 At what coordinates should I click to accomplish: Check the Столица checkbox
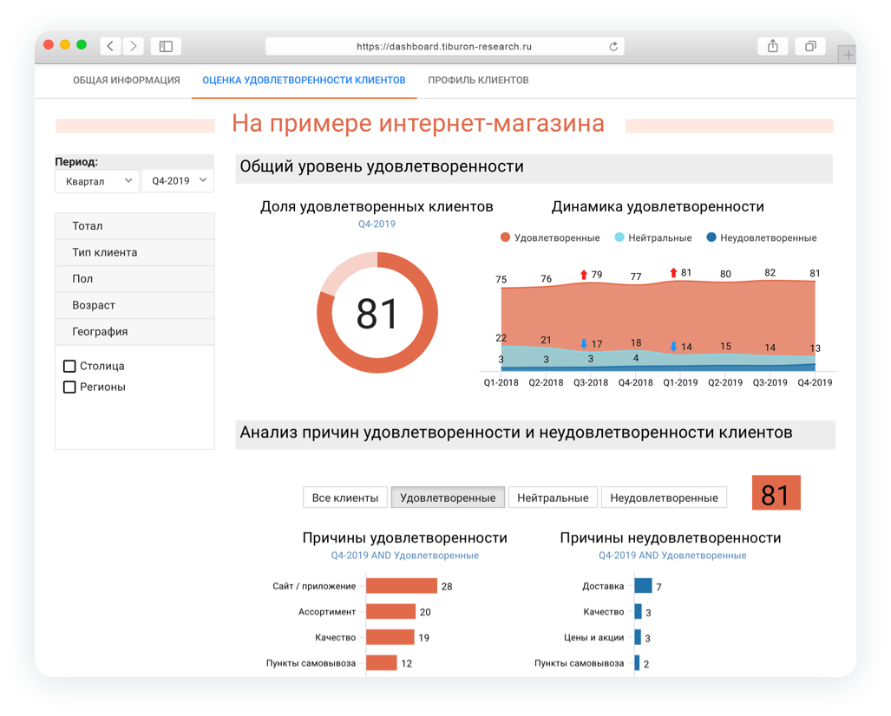pos(69,366)
